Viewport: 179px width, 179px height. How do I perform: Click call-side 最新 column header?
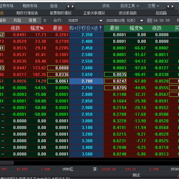coord(58,28)
